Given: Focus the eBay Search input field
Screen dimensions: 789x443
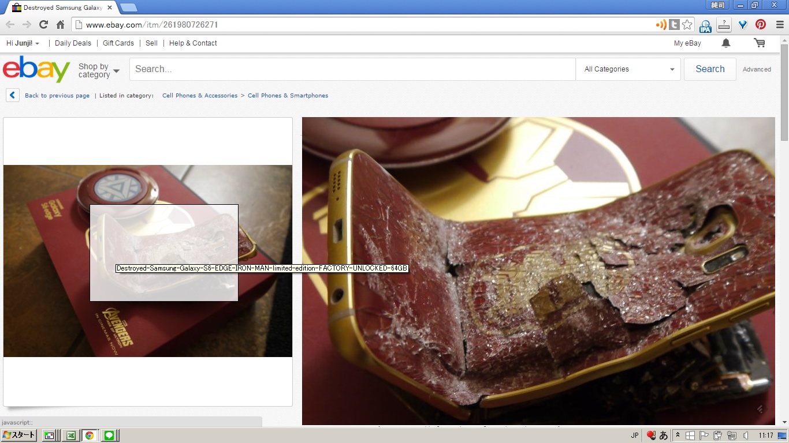Looking at the screenshot, I should click(x=352, y=69).
